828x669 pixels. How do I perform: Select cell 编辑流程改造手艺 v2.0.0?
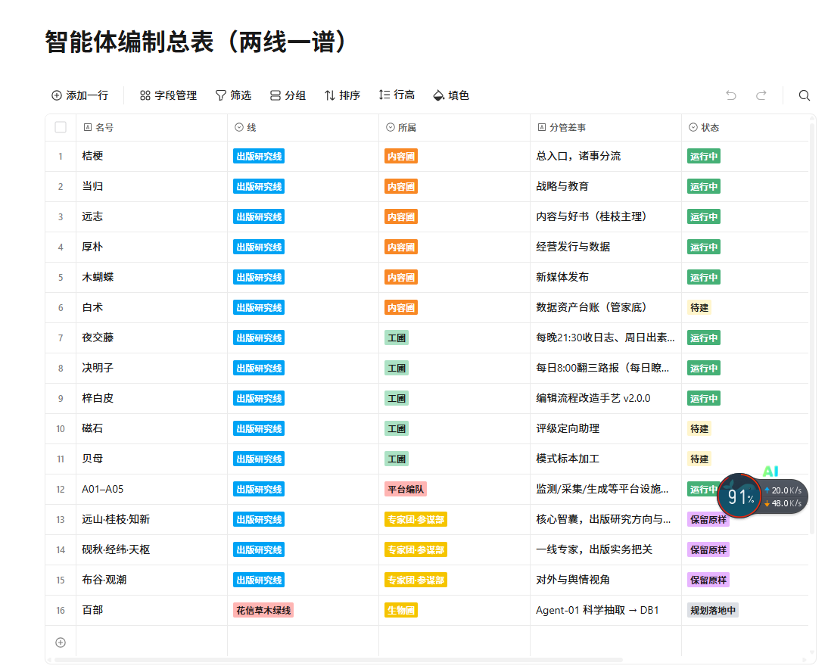(x=605, y=398)
